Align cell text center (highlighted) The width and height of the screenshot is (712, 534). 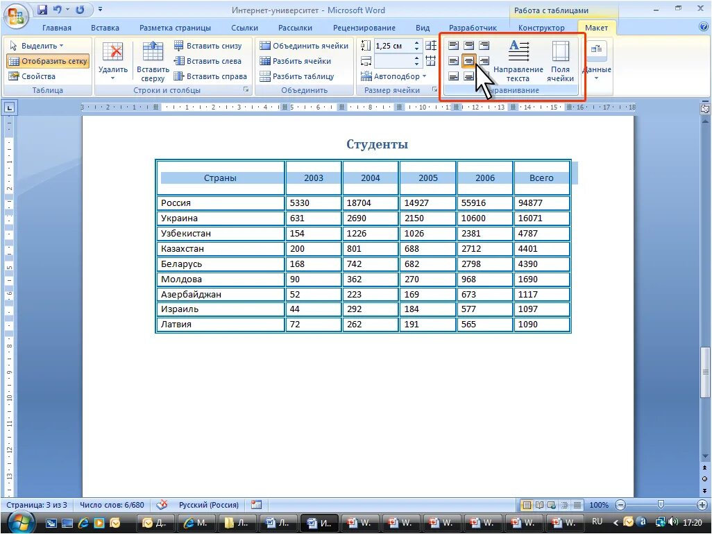(468, 61)
